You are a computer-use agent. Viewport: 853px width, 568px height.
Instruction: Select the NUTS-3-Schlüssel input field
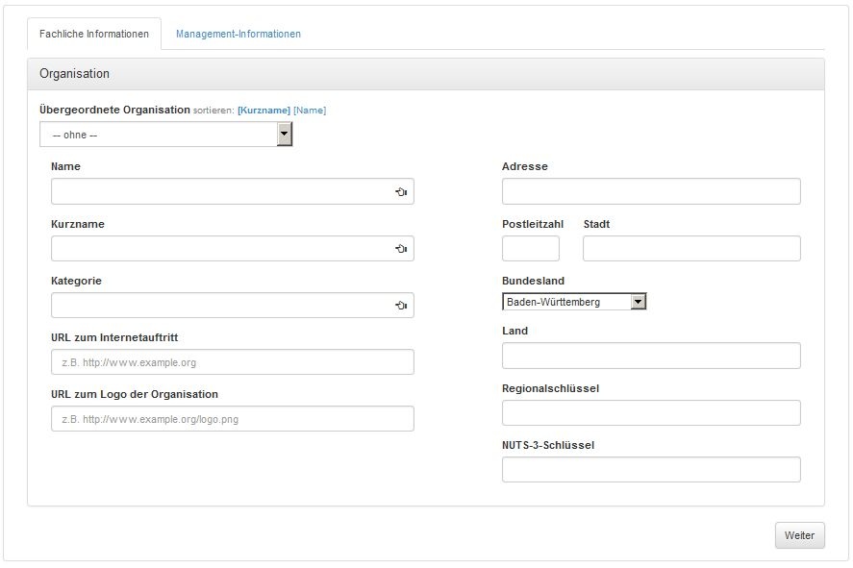coord(651,470)
